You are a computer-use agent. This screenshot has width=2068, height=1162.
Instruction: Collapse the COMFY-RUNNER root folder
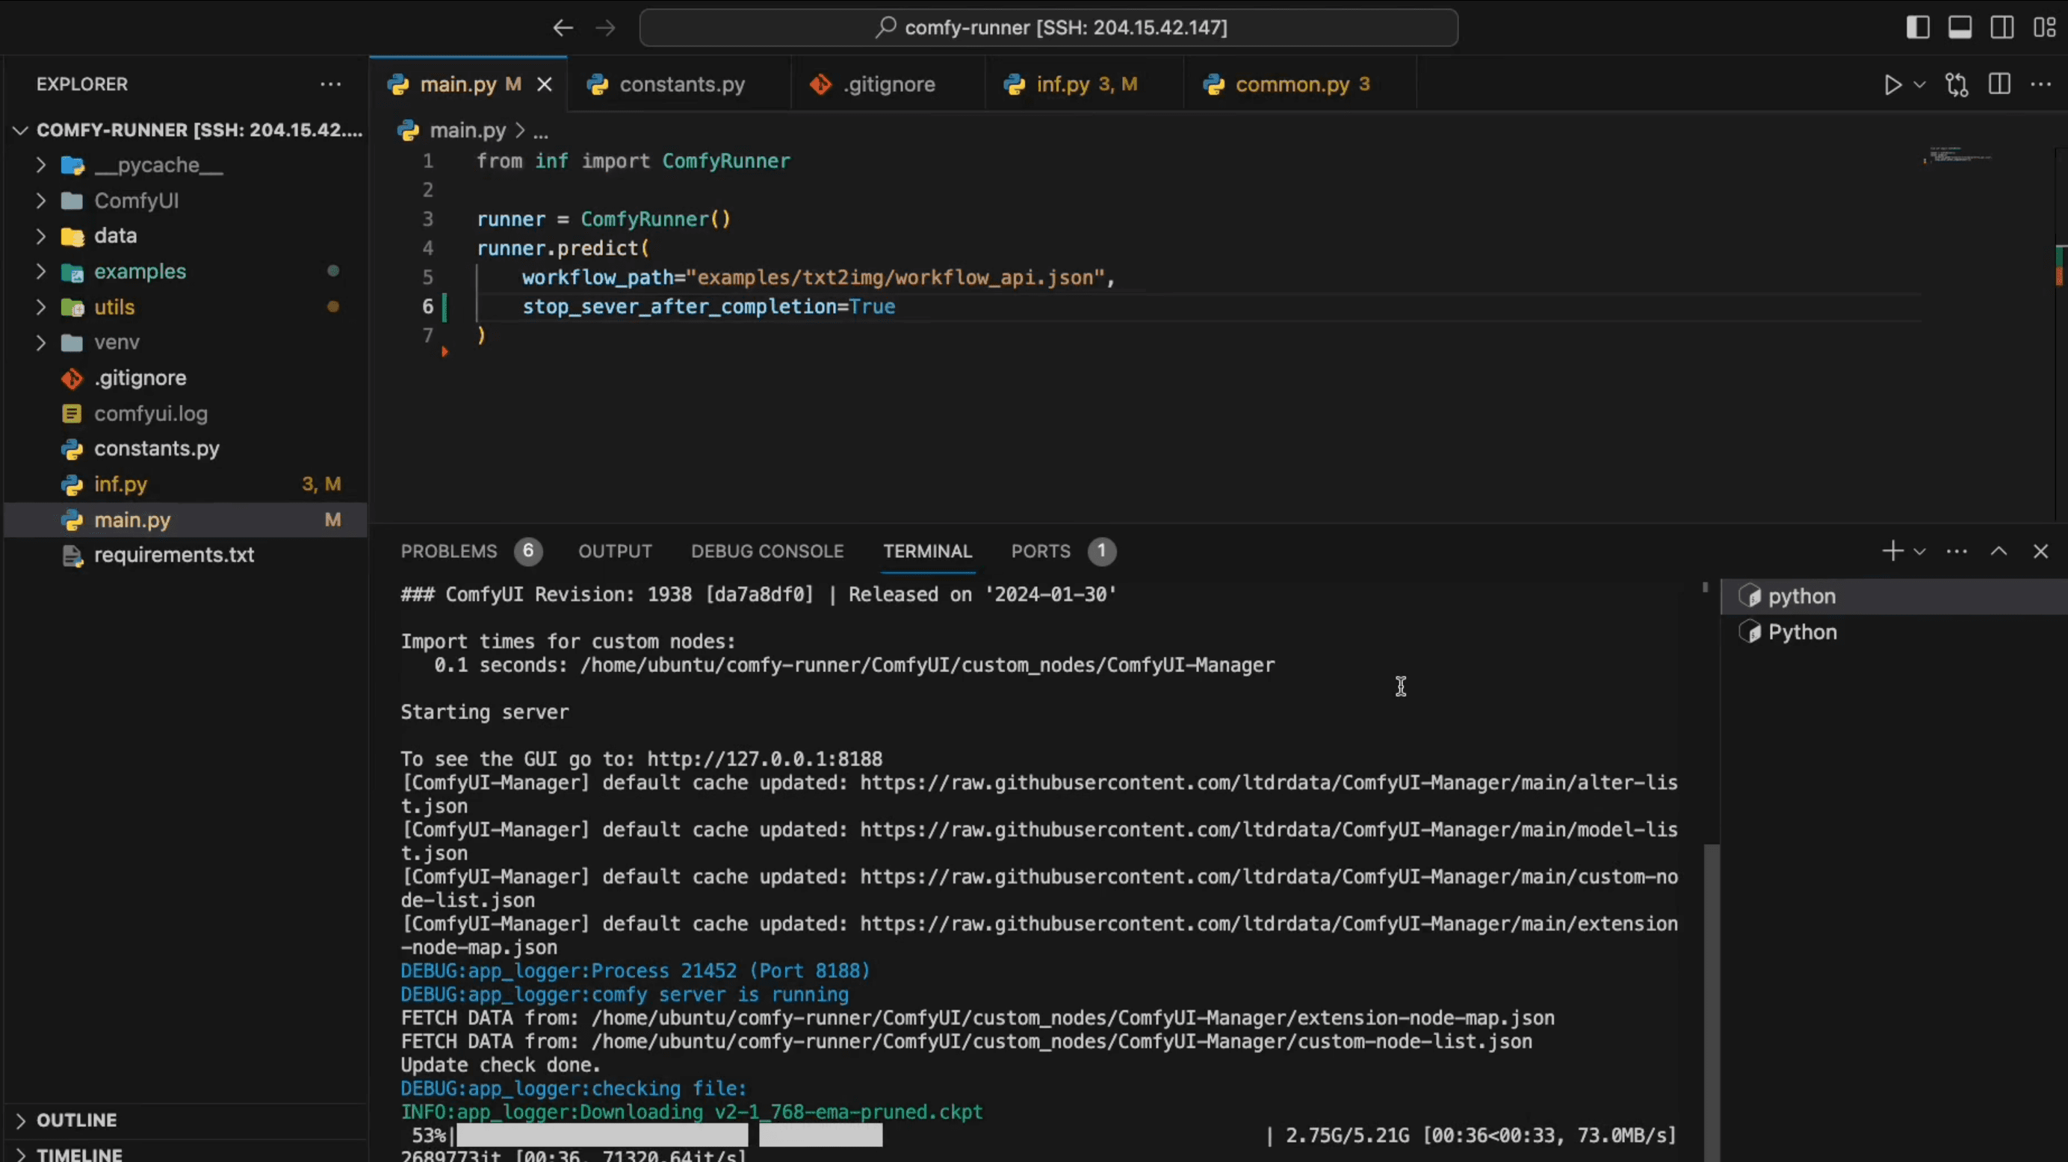185,130
